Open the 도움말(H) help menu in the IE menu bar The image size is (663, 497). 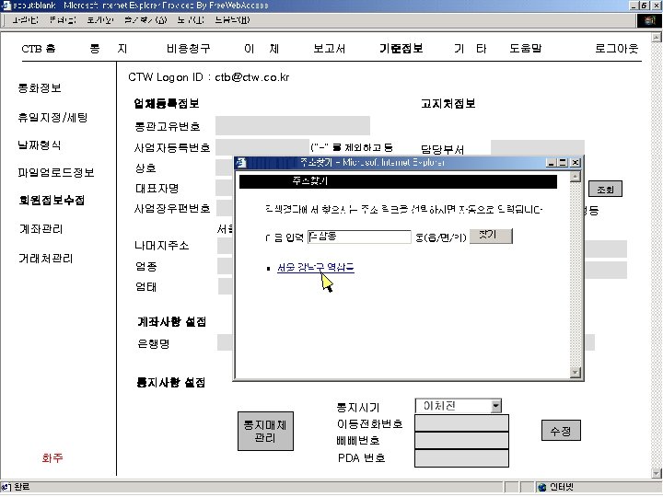click(232, 20)
